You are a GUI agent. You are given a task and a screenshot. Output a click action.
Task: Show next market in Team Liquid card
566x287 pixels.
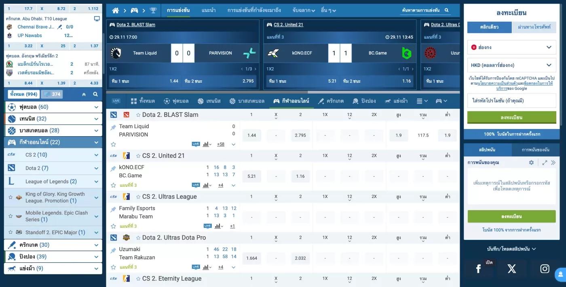pyautogui.click(x=255, y=69)
